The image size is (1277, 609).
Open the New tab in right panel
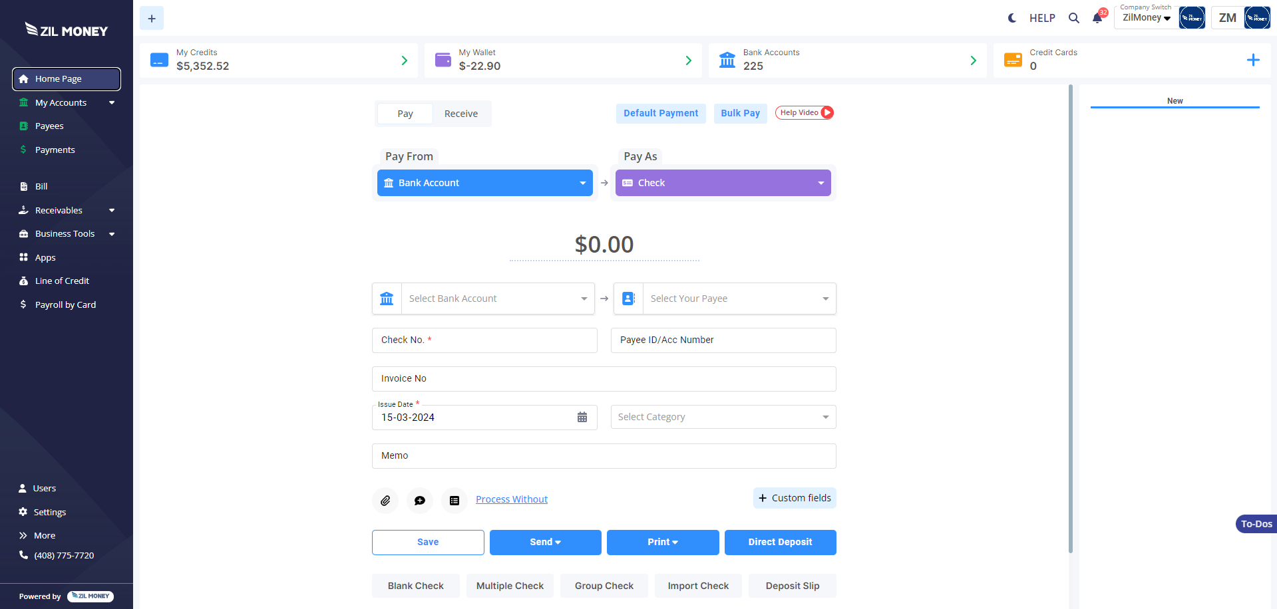[1175, 101]
